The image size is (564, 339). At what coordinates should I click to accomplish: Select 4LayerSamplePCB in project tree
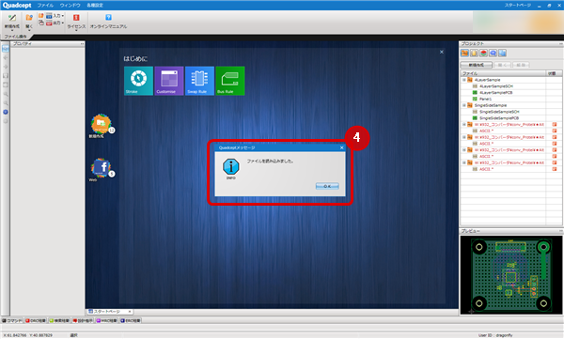pyautogui.click(x=495, y=93)
